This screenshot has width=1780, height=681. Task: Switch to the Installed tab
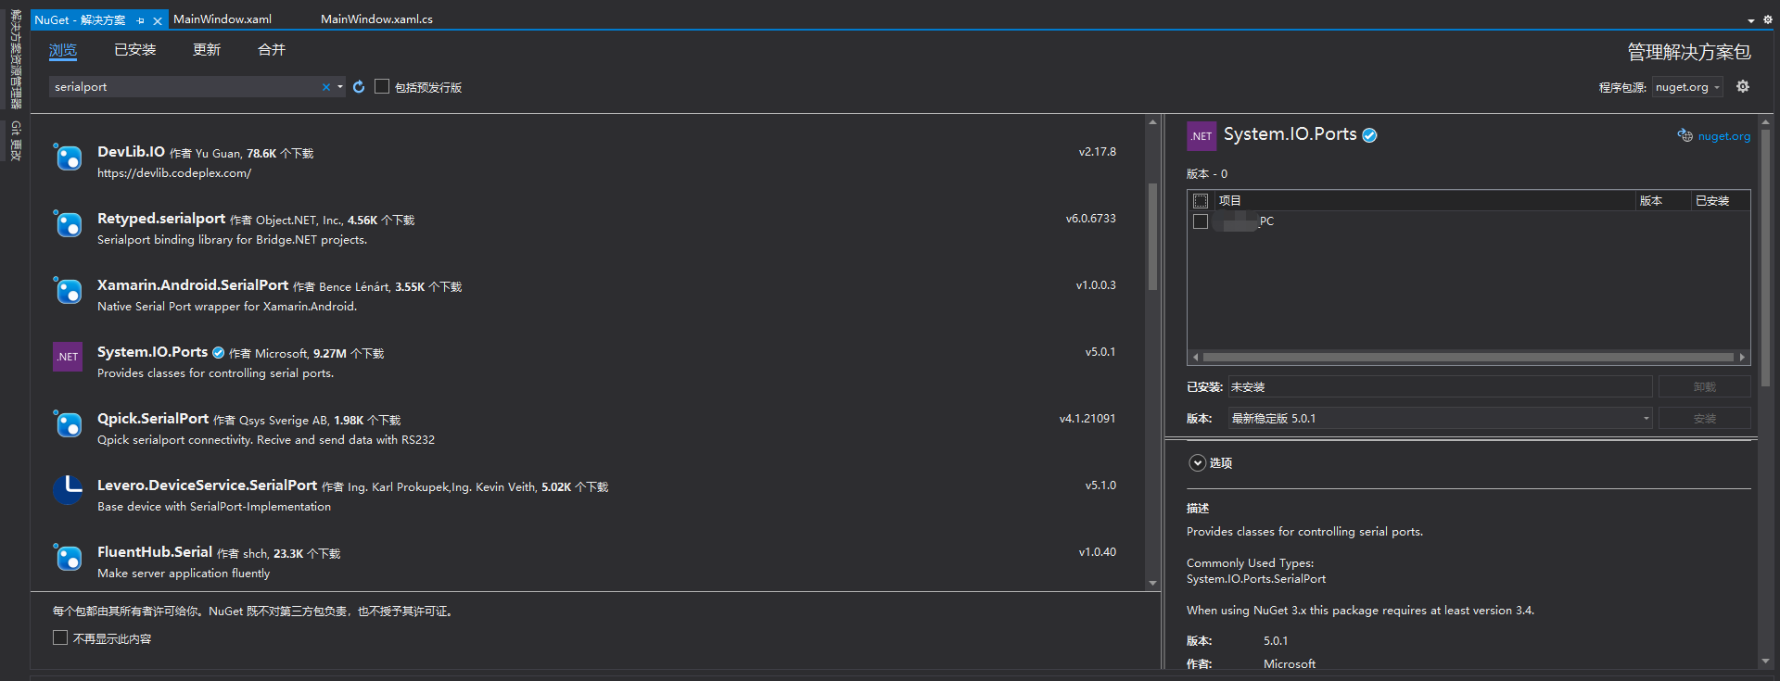coord(135,50)
